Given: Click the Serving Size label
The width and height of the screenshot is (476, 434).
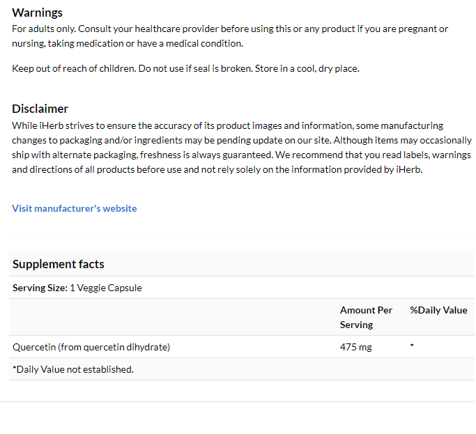Looking at the screenshot, I should click(40, 288).
